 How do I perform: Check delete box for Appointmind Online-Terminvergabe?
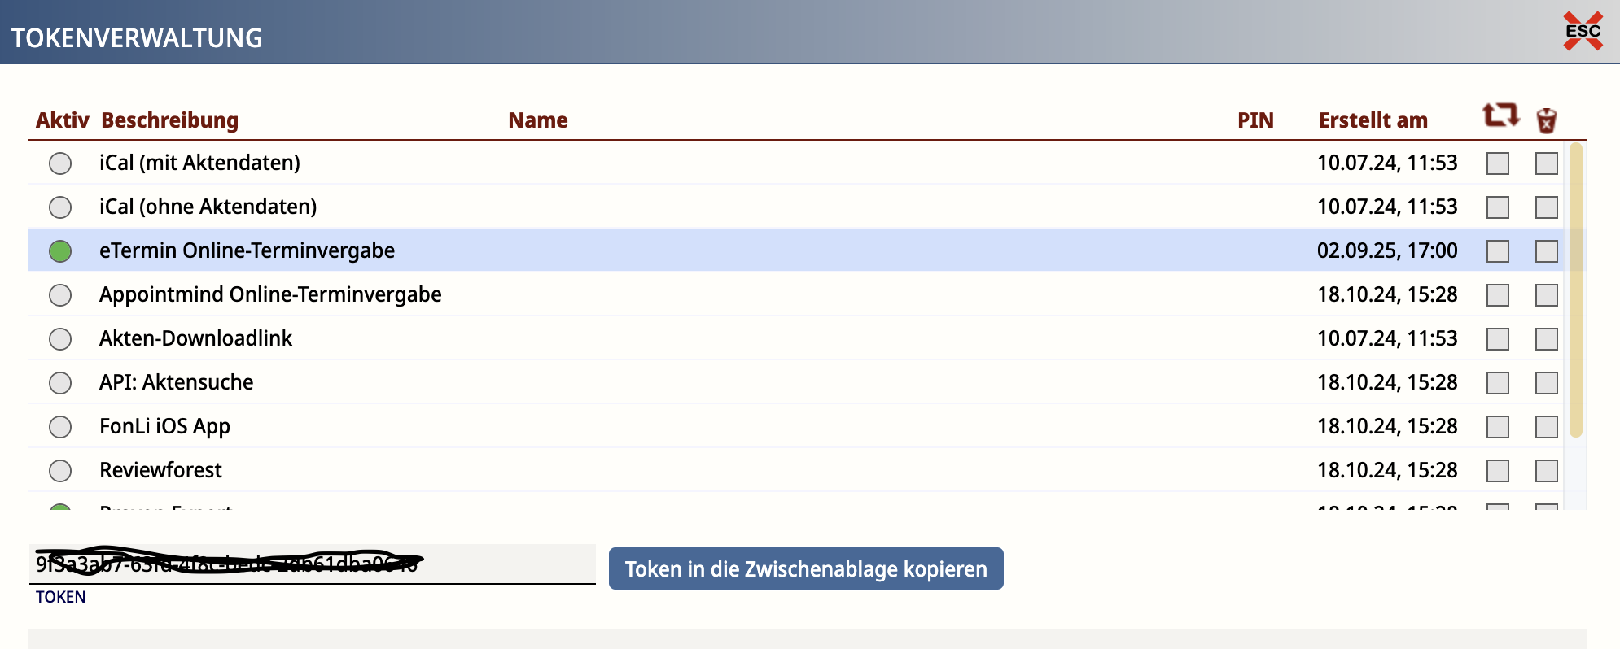pos(1546,295)
